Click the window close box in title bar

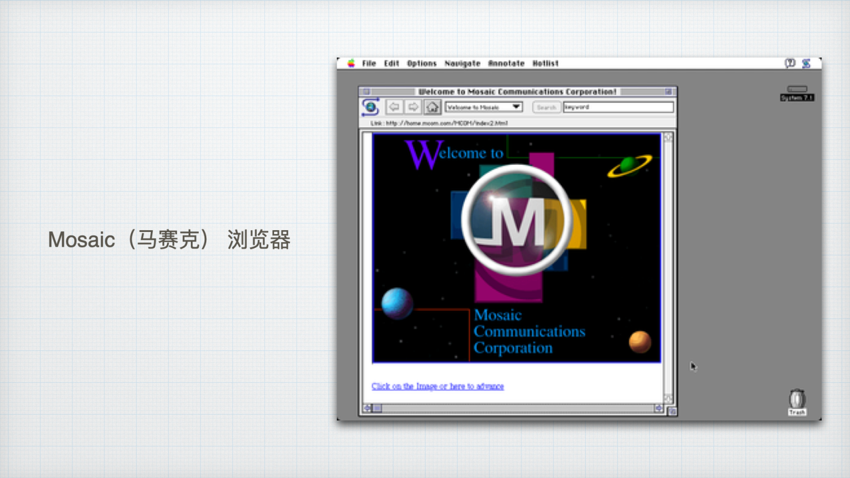[x=367, y=92]
